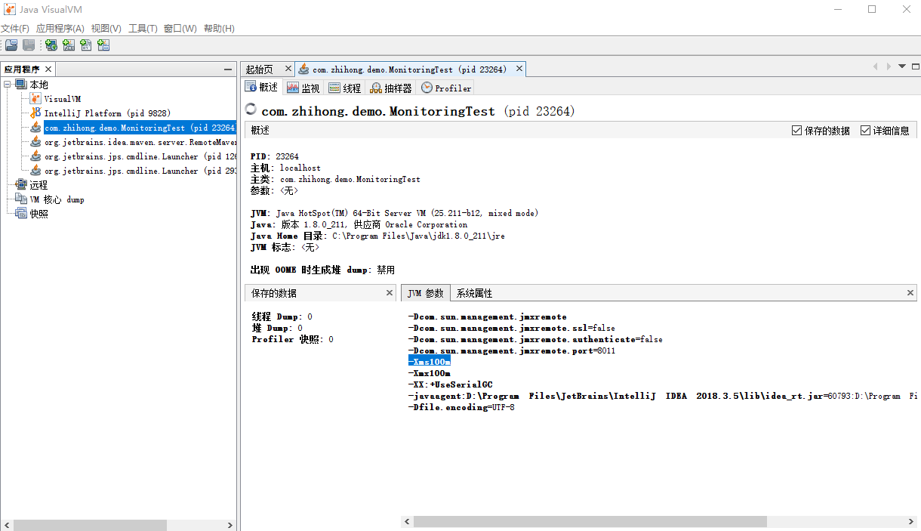Click the Save snapshot toolbar icon
Viewport: 921px width, 531px height.
point(29,45)
